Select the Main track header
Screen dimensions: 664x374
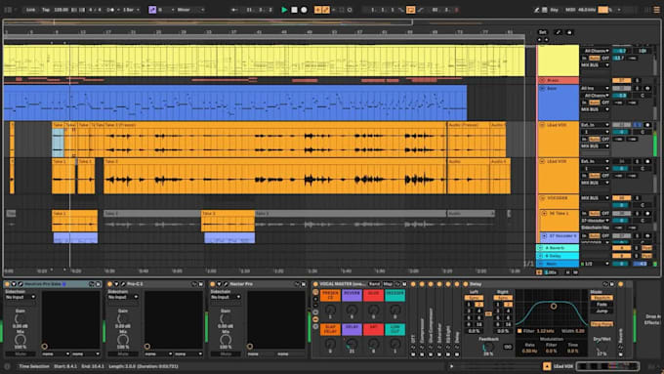pyautogui.click(x=559, y=264)
